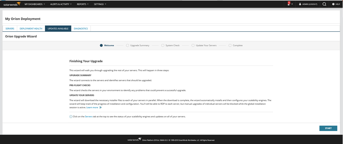The height and width of the screenshot is (144, 343).
Task: Select the Updates Available tab
Action: [x=58, y=28]
